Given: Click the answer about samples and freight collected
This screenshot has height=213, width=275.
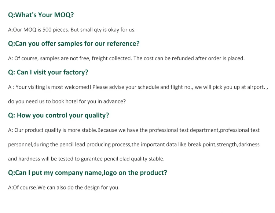Looking at the screenshot, I should (126, 58).
